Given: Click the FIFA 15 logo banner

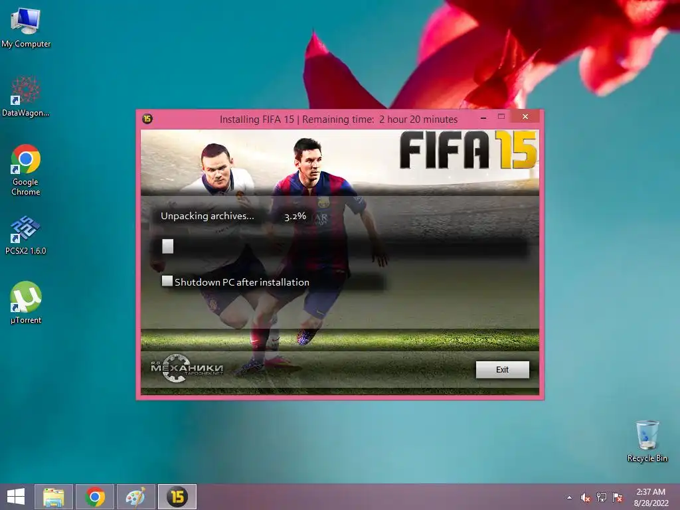Looking at the screenshot, I should [x=467, y=150].
